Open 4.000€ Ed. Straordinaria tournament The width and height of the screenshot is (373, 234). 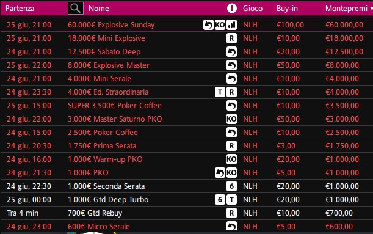[108, 92]
